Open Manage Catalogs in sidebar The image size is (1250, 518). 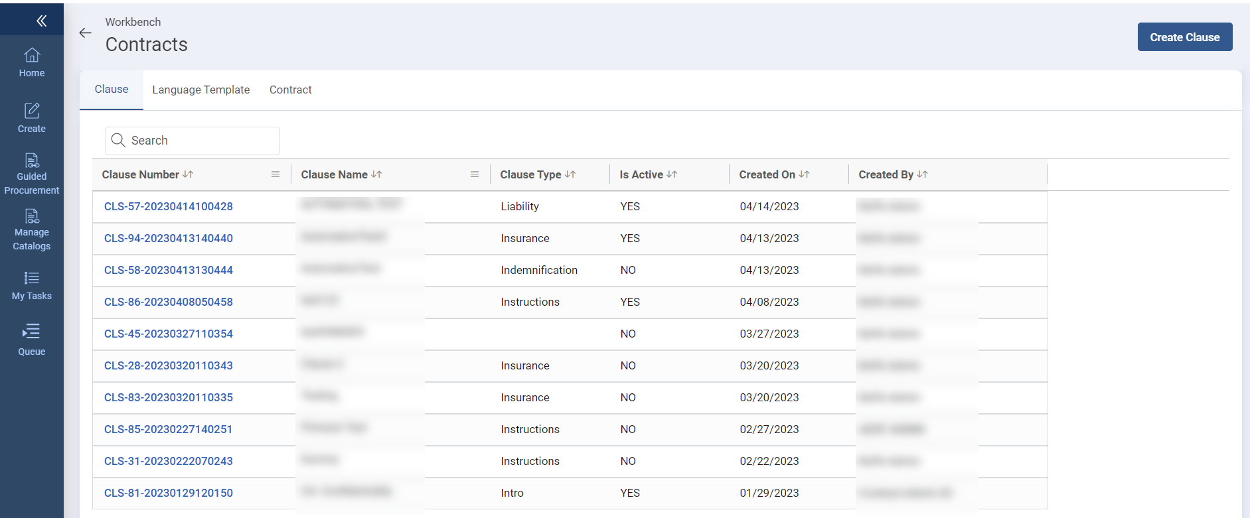[x=32, y=229]
